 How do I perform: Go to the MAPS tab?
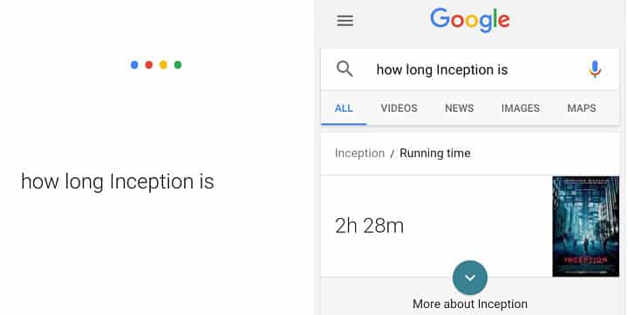(582, 108)
